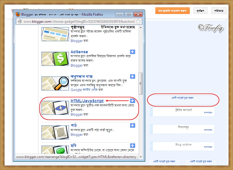
Task: Click the ছবি image gadget thumbnail
Action: click(x=55, y=150)
